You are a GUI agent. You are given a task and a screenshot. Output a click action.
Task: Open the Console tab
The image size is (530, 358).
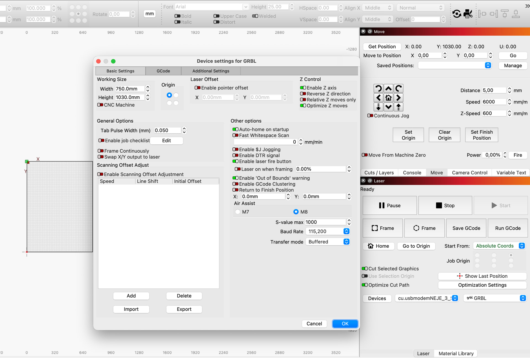point(412,173)
